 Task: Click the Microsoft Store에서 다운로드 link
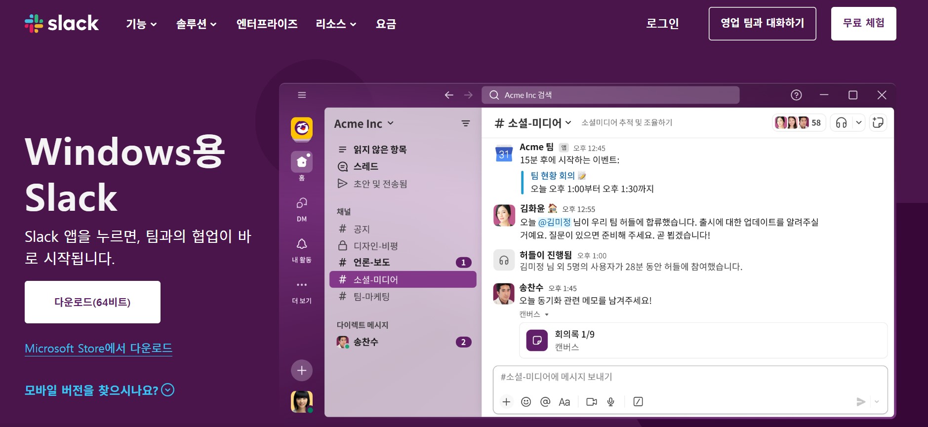(98, 348)
